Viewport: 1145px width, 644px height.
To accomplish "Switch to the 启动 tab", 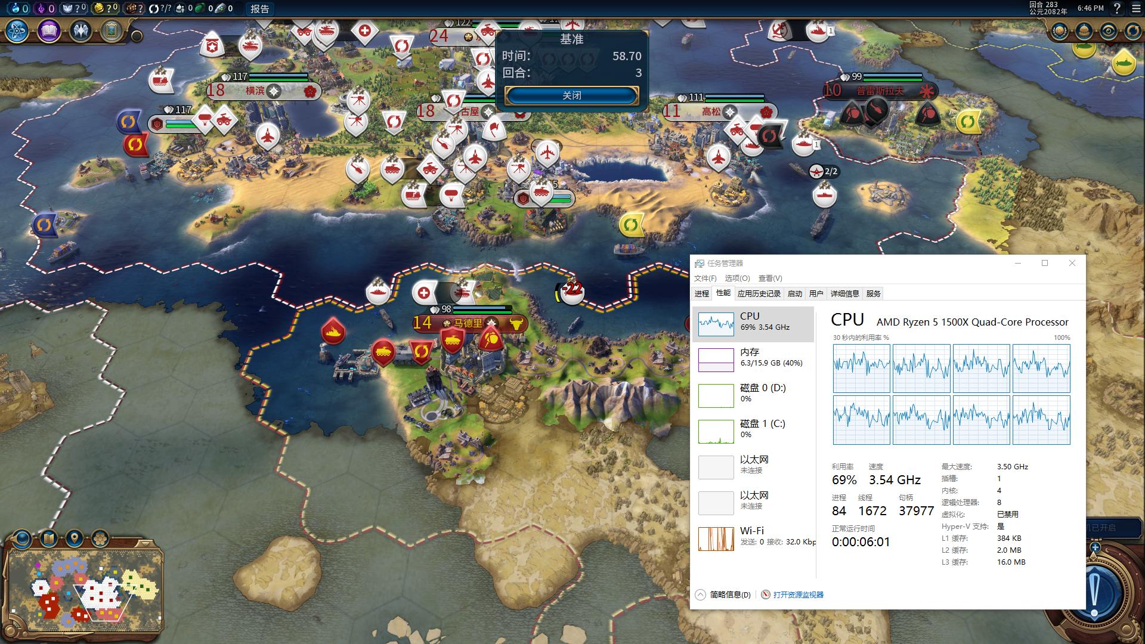I will (x=794, y=293).
